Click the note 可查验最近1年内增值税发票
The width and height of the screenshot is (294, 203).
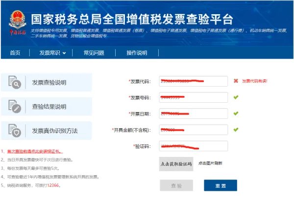tap(53, 177)
